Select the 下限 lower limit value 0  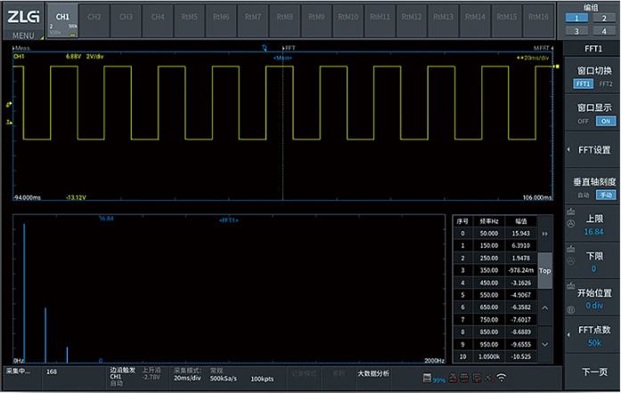[x=593, y=269]
